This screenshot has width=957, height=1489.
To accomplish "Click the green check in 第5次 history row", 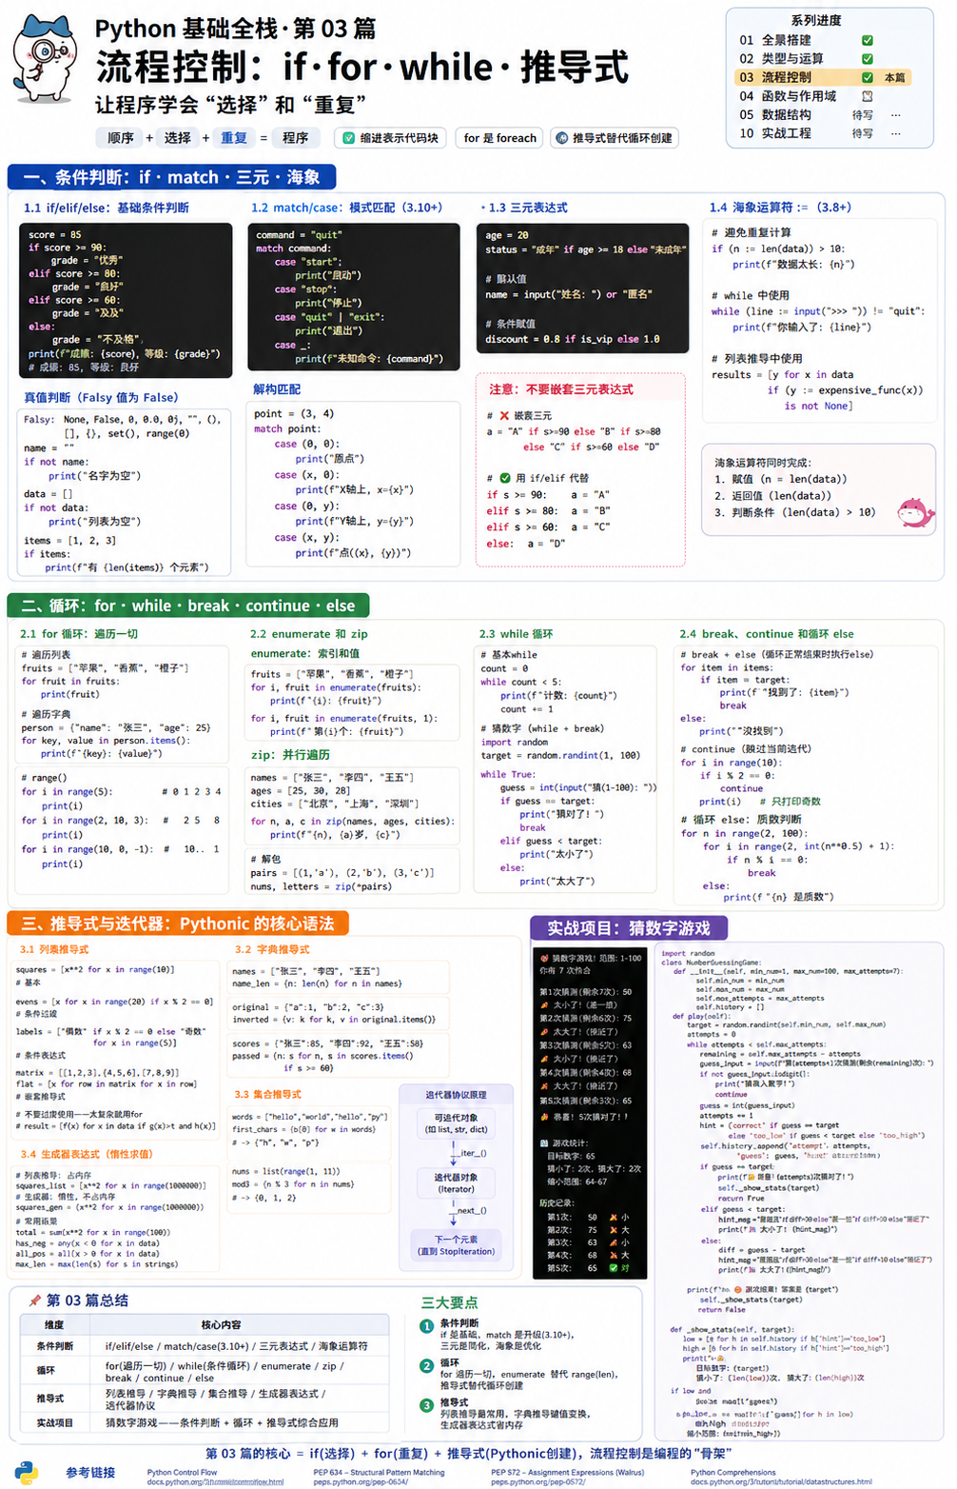I will pyautogui.click(x=614, y=1267).
